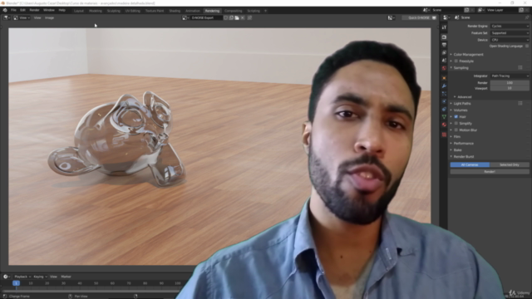
Task: Open the Playback dropdown in timeline
Action: tap(22, 277)
